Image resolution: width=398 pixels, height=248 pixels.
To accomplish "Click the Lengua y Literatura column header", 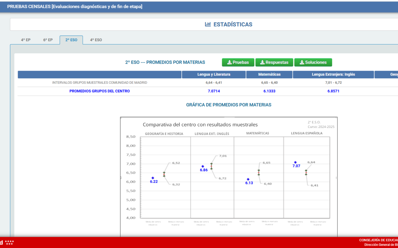I will coord(214,75).
